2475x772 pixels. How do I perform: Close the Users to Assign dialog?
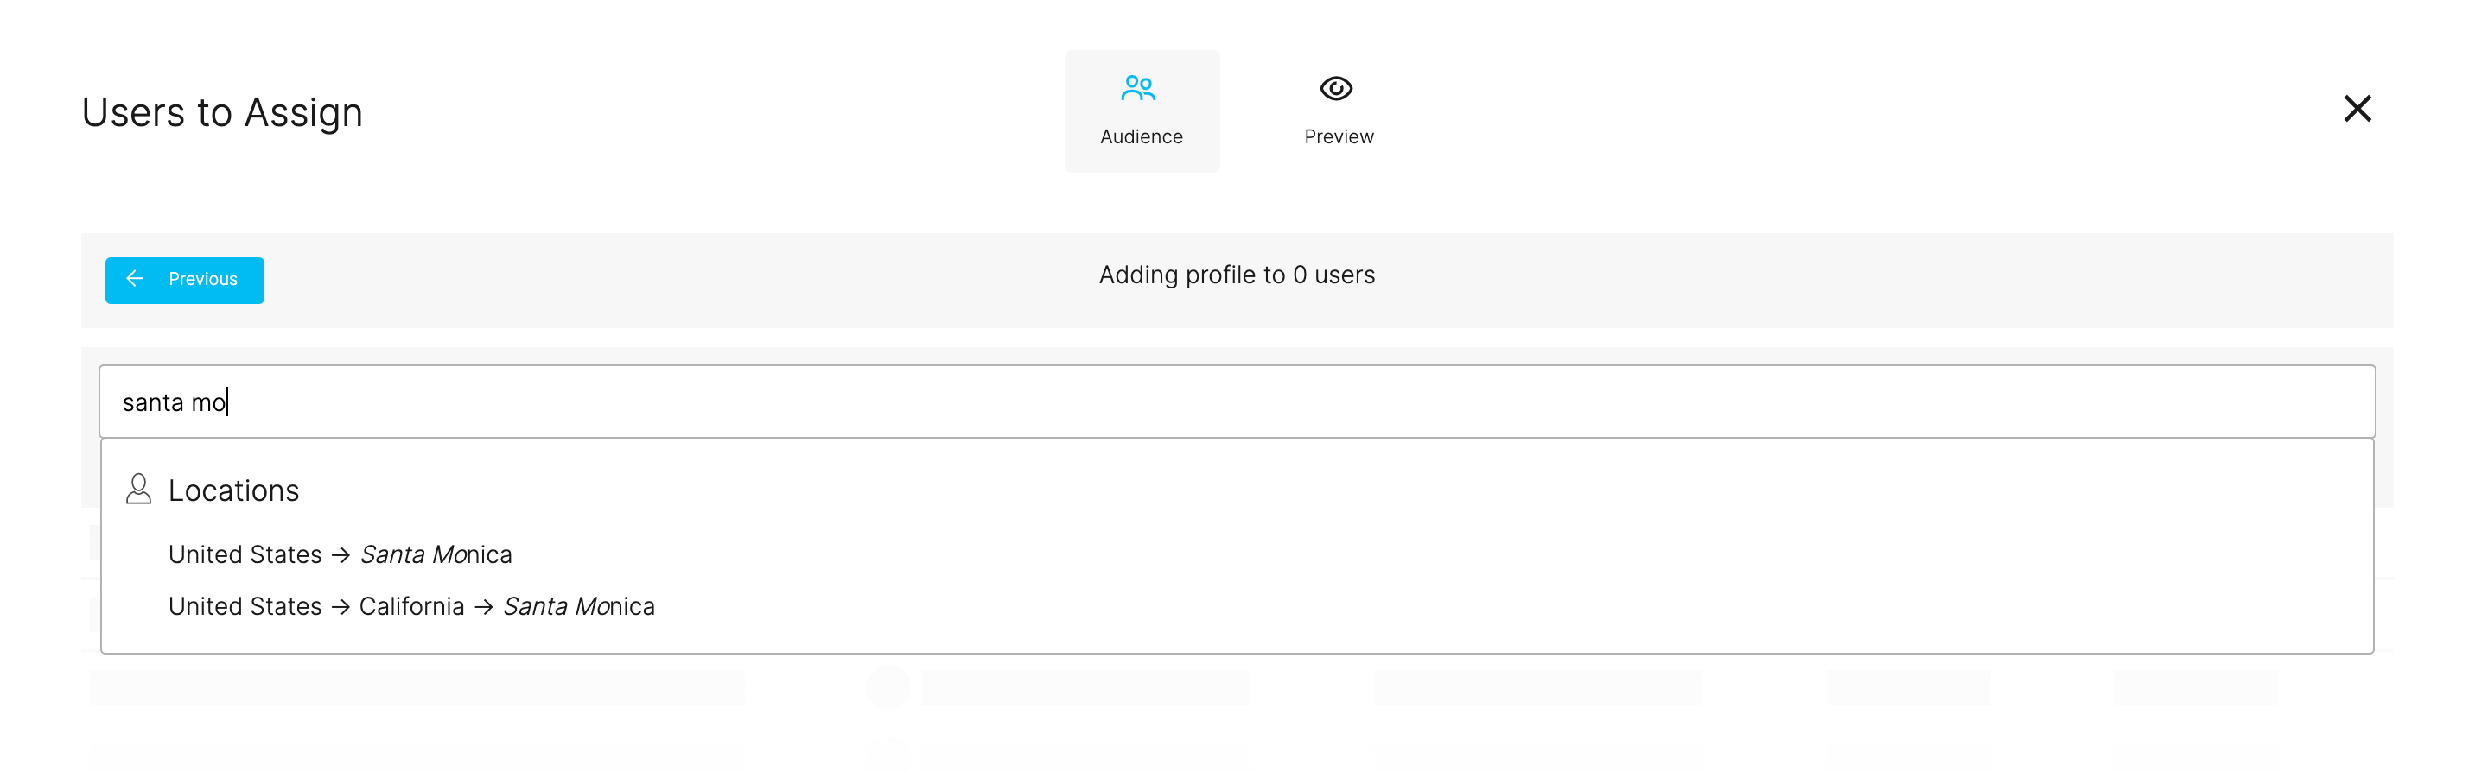[x=2357, y=109]
